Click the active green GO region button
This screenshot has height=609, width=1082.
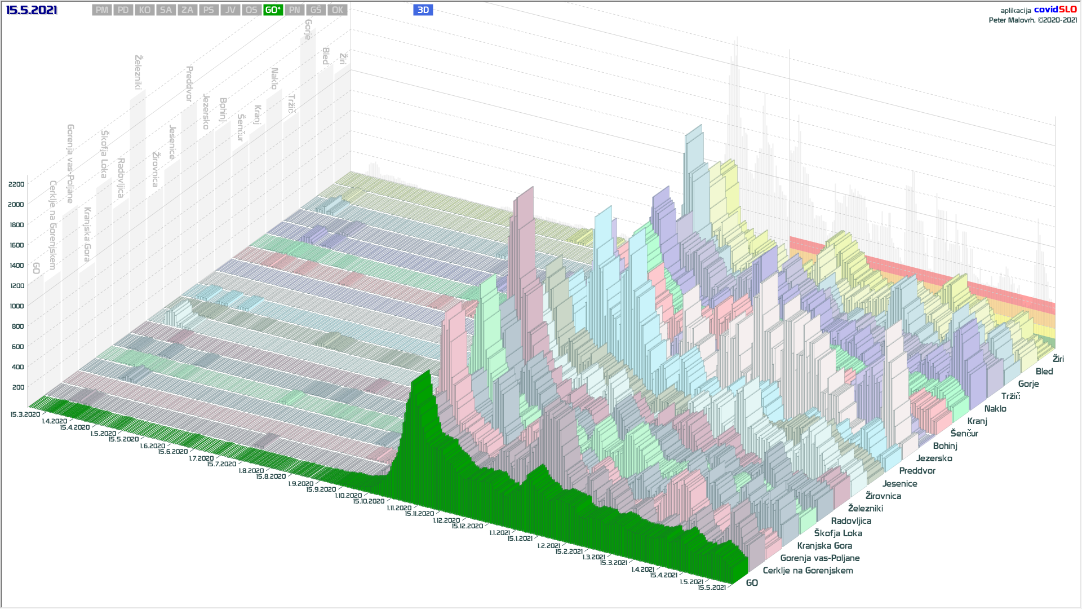click(273, 10)
